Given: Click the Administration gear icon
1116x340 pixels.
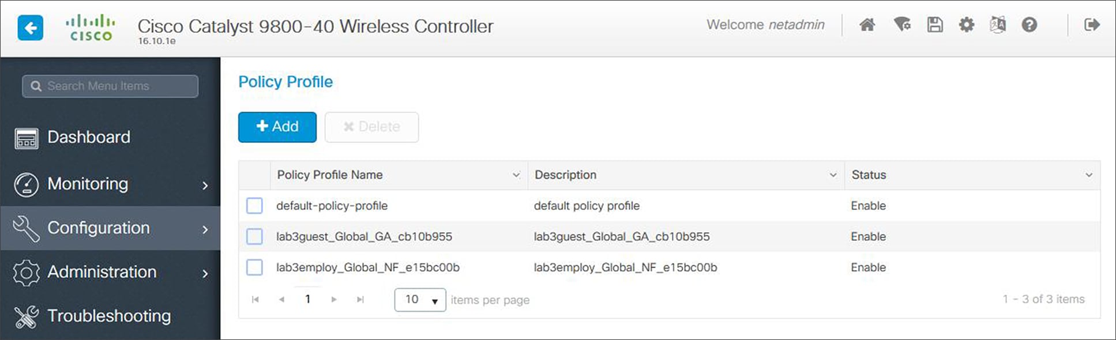Looking at the screenshot, I should pos(27,273).
